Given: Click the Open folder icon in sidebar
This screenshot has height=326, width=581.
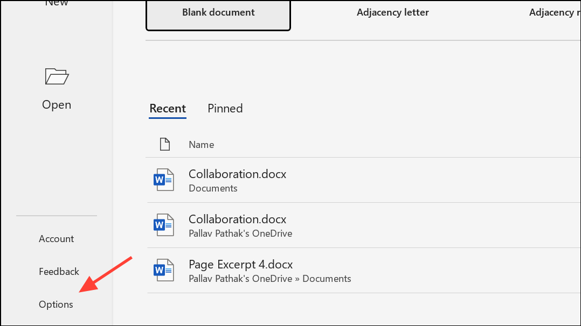Looking at the screenshot, I should pyautogui.click(x=57, y=76).
